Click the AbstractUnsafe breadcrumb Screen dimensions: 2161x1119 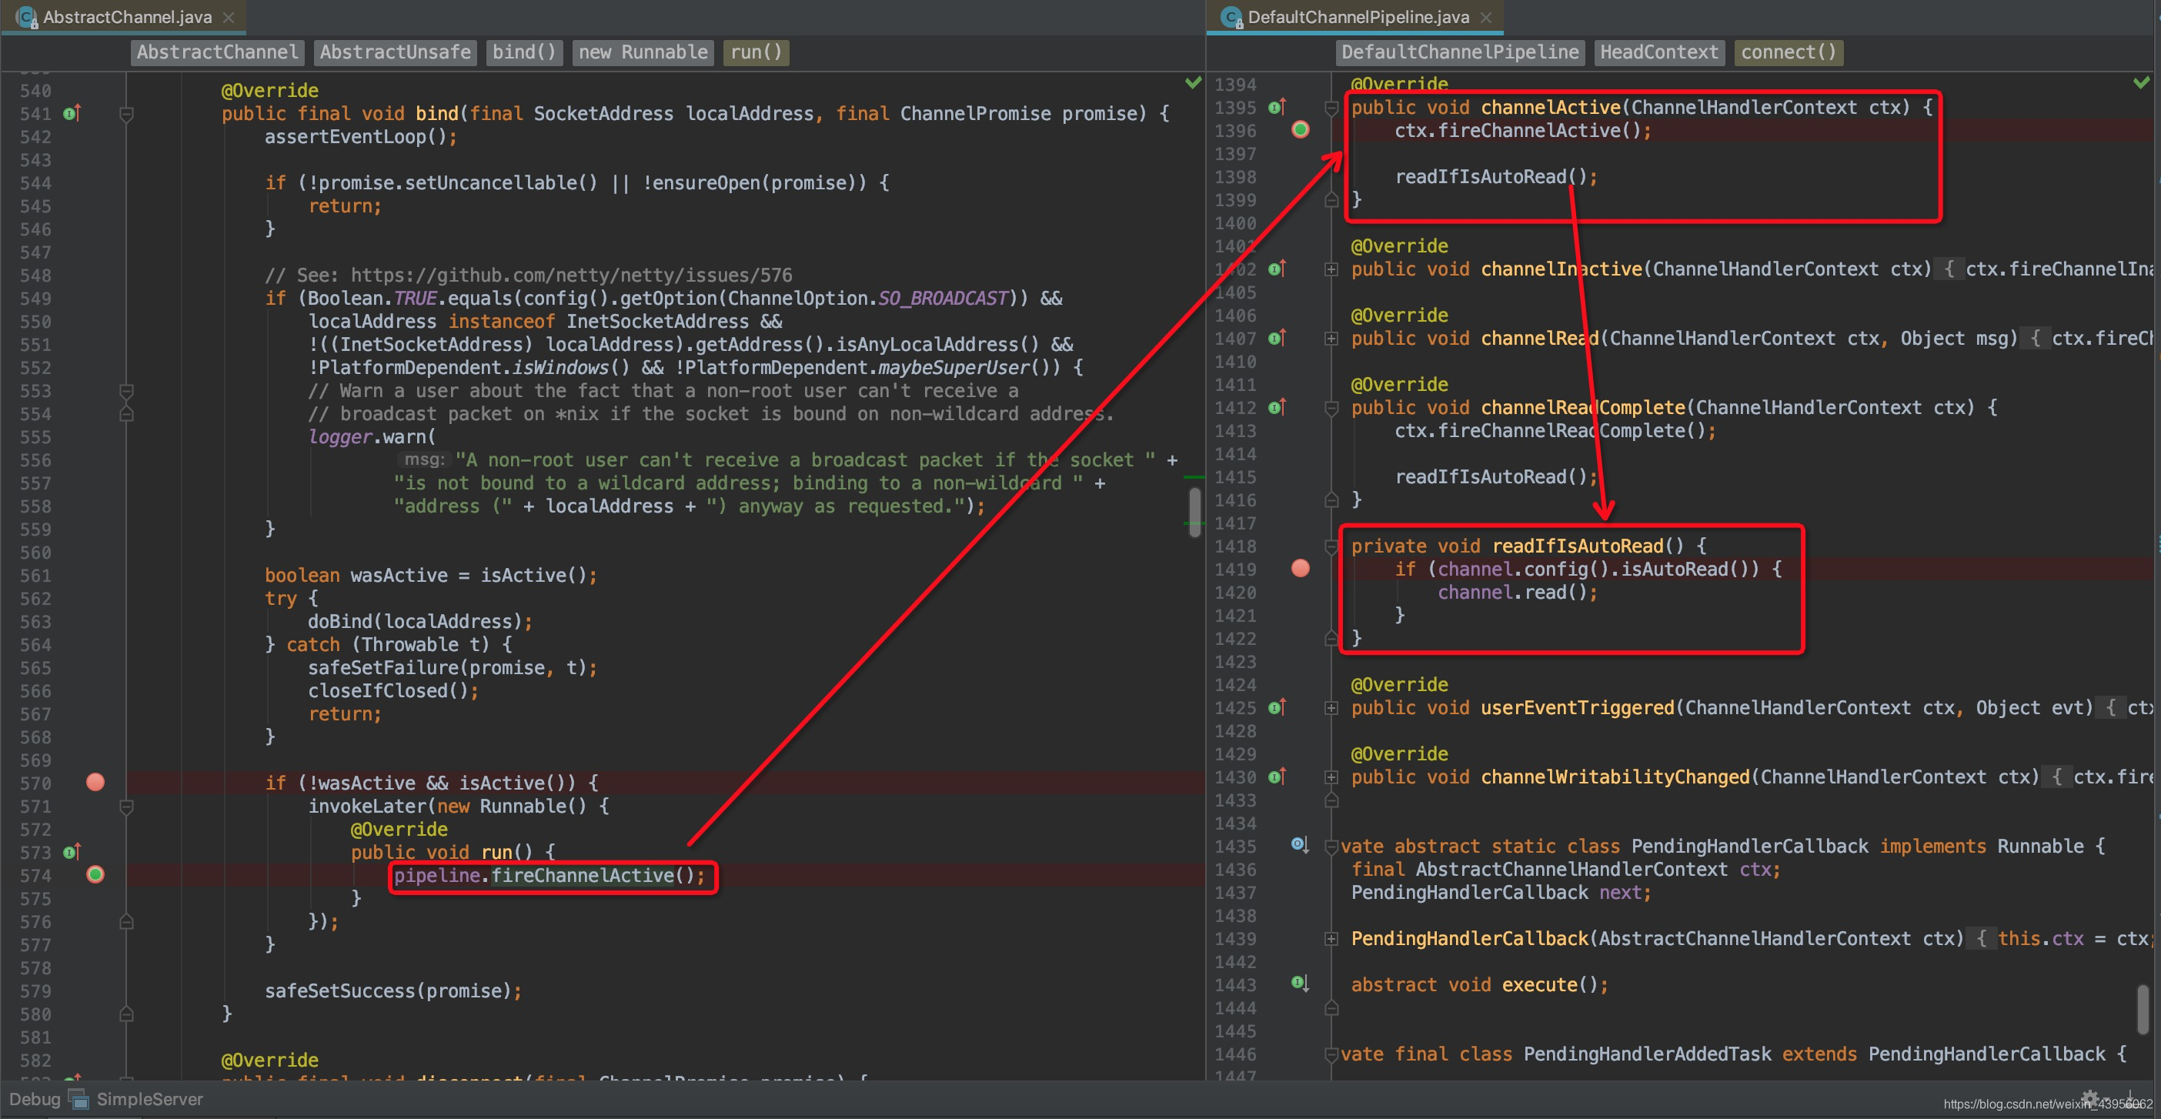click(395, 52)
